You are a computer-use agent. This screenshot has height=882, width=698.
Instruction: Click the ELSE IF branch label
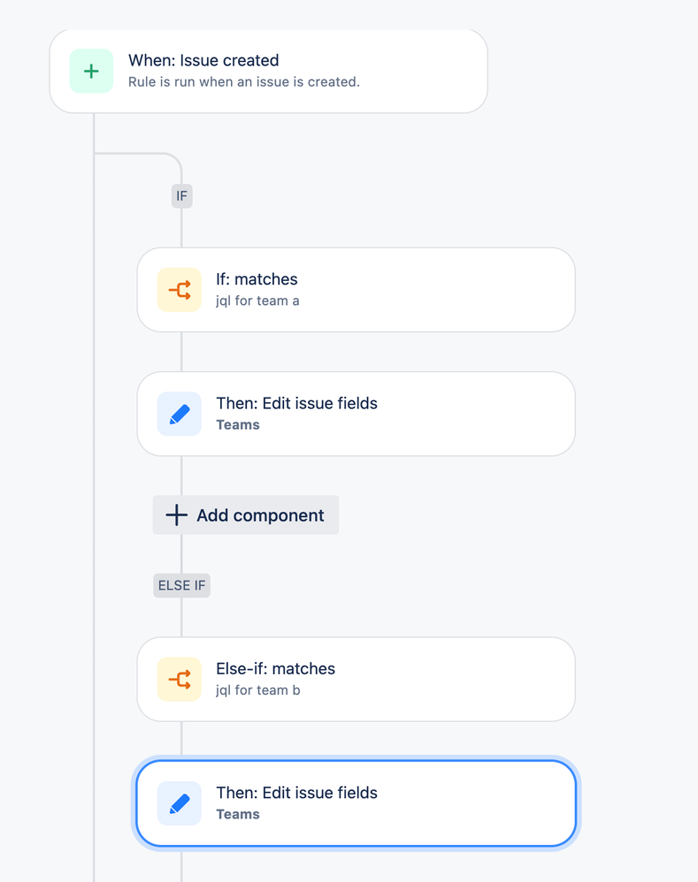coord(182,586)
